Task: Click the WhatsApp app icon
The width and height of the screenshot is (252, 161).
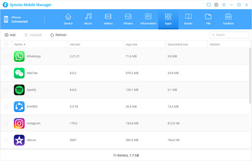Action: coord(19,56)
